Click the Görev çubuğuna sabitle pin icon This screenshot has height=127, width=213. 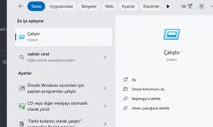coord(125,108)
